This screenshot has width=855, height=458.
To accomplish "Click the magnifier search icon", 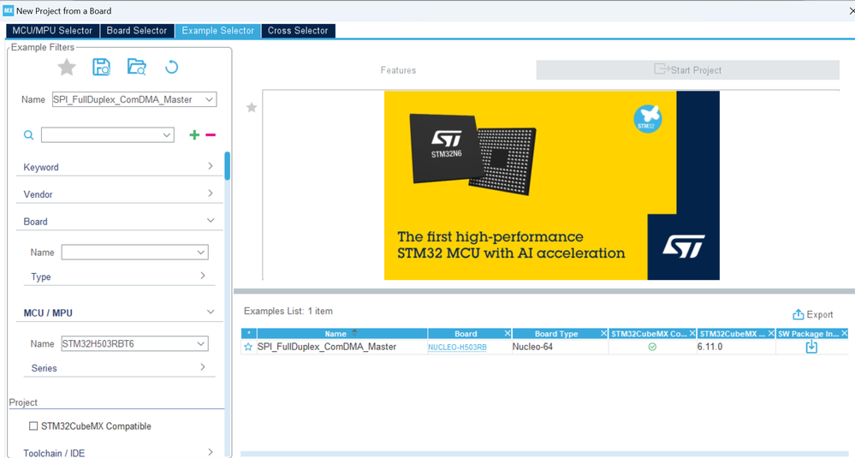I will coord(29,135).
